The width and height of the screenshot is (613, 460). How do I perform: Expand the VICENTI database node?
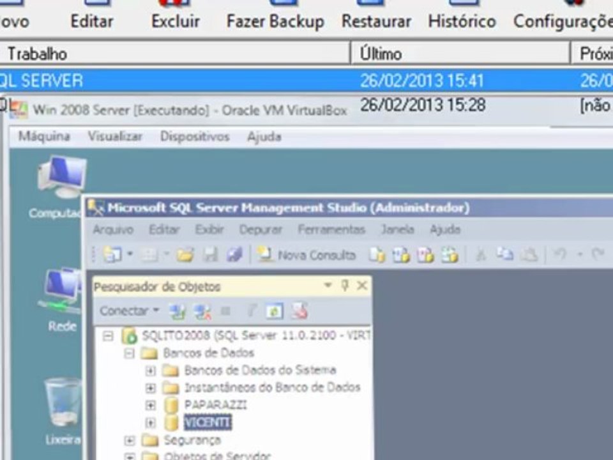[150, 422]
